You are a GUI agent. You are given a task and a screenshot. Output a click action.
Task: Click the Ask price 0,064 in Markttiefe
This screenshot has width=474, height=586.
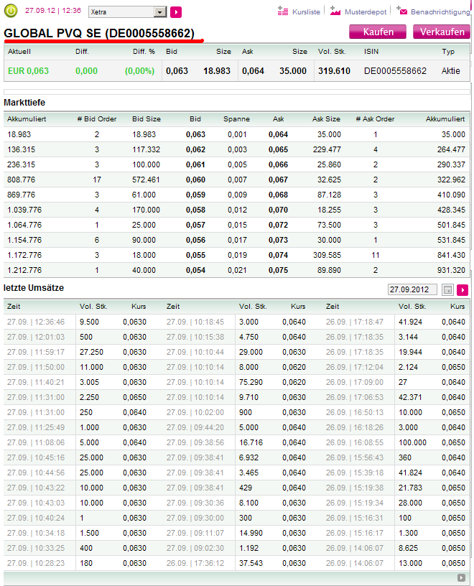point(279,134)
